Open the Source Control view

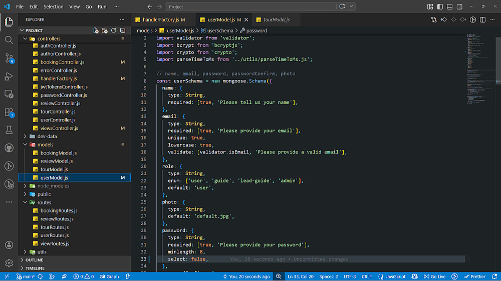[9, 58]
